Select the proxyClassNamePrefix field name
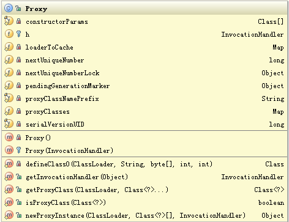Viewport: 289px width, 222px height. (x=62, y=99)
